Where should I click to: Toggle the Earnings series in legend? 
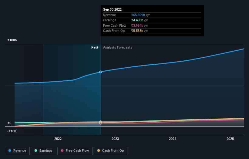tap(43, 151)
